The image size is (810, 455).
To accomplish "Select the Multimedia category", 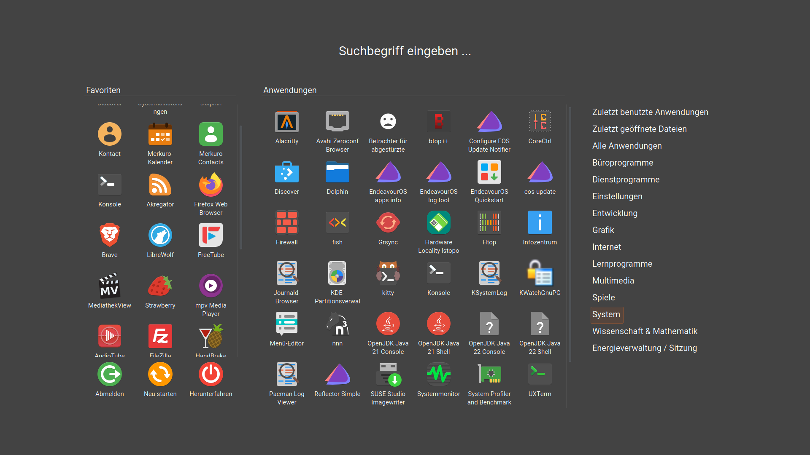I will (613, 281).
